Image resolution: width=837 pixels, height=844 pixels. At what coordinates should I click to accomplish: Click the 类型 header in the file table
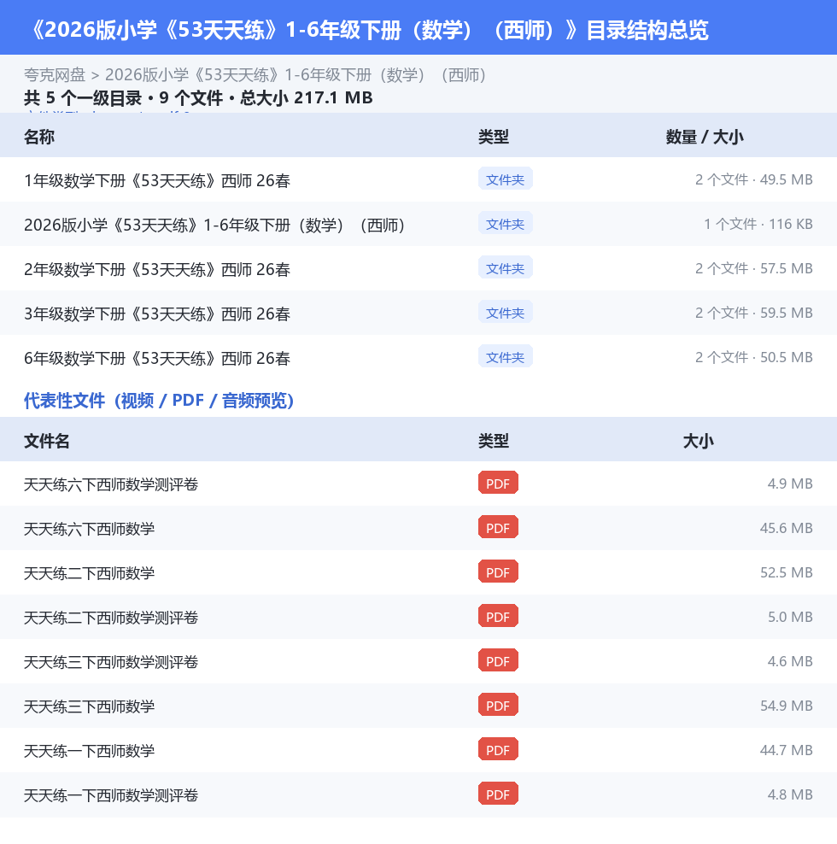[494, 441]
